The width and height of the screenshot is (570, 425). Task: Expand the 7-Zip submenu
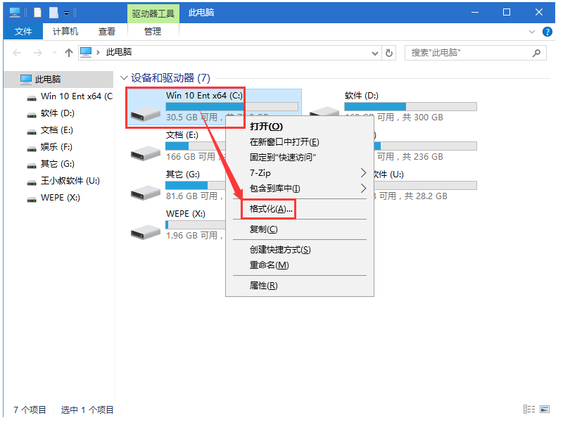pos(300,173)
